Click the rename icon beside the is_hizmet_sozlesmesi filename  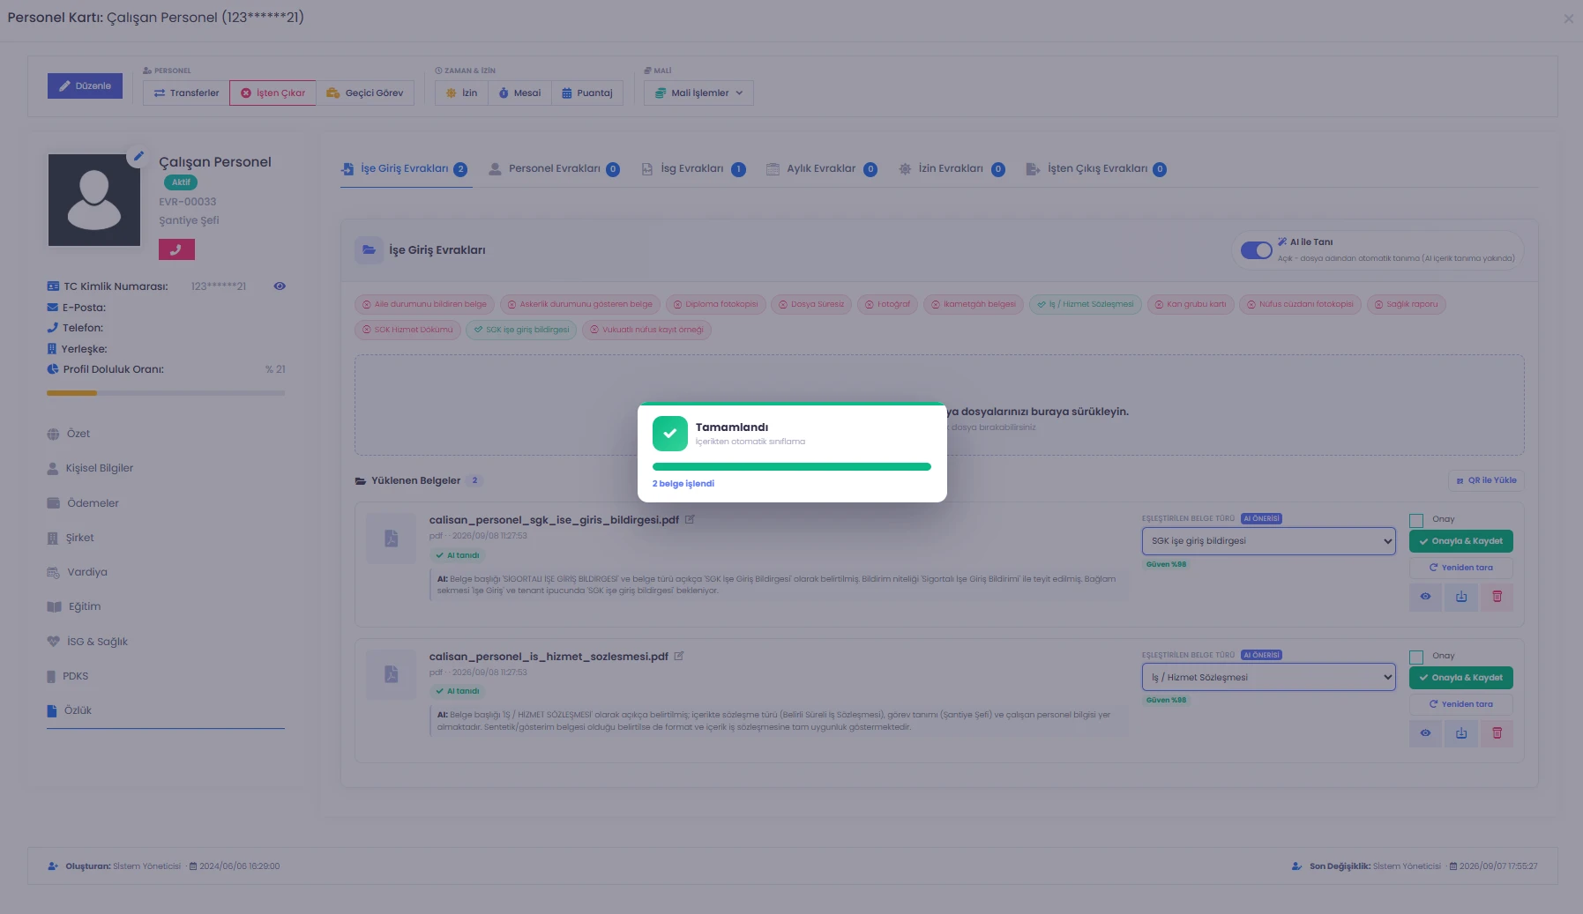click(679, 656)
